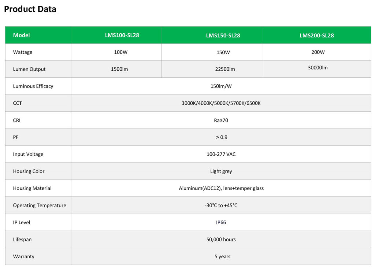Click the LMS150-SL28 column header
Image resolution: width=375 pixels, height=270 pixels.
click(x=223, y=36)
